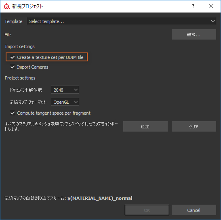Toggle Compute tangent space per fragment

[13, 113]
